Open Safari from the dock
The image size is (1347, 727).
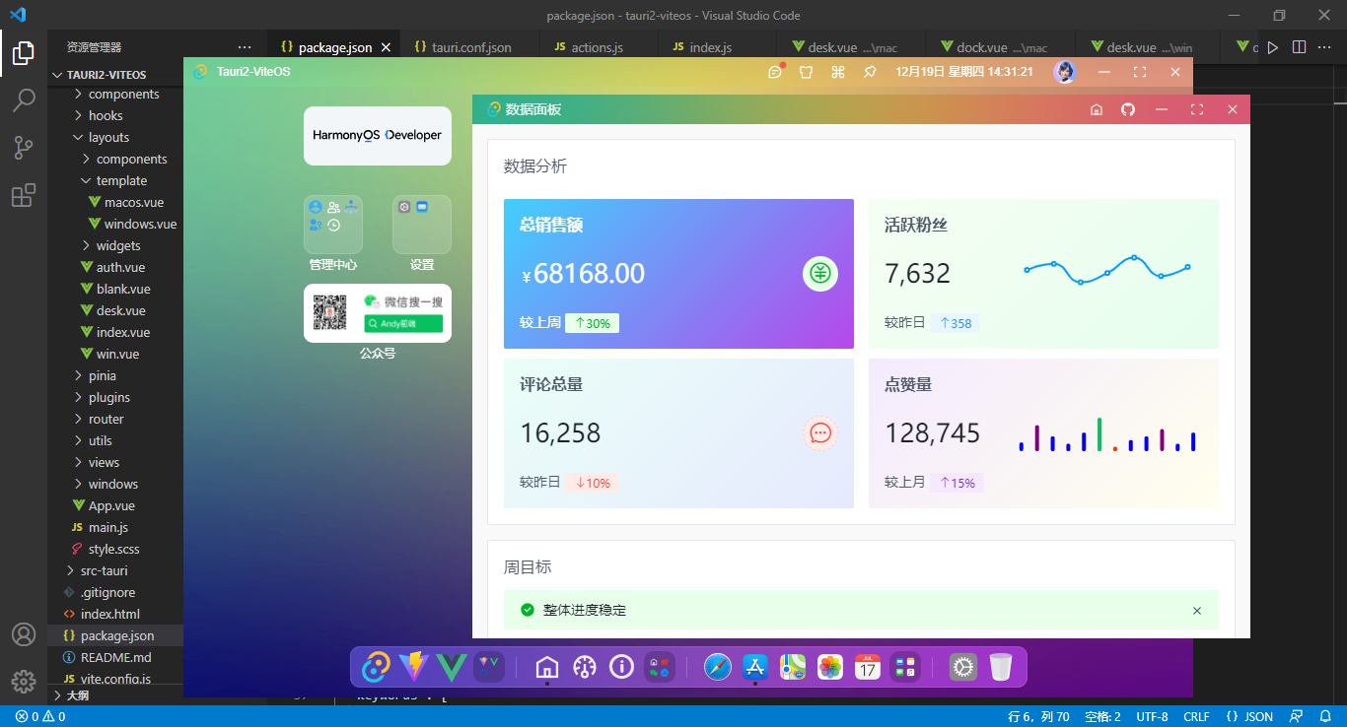718,667
